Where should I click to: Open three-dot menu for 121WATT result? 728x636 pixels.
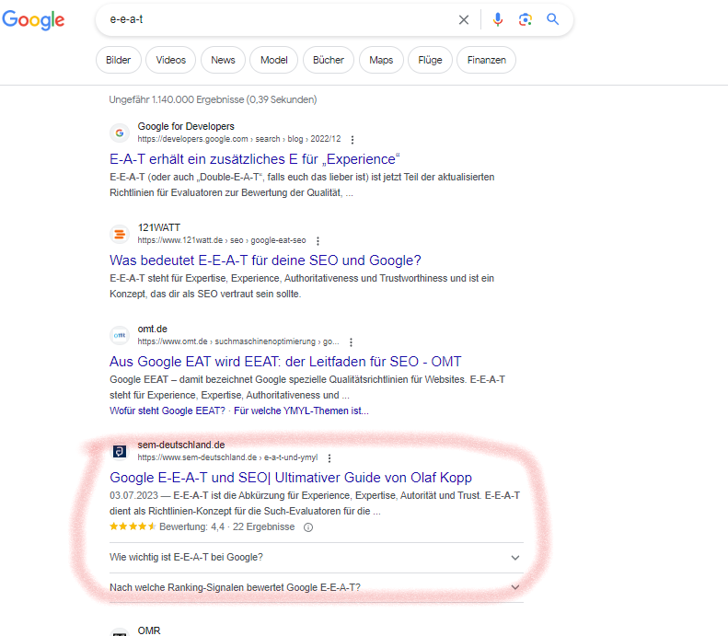coord(318,240)
